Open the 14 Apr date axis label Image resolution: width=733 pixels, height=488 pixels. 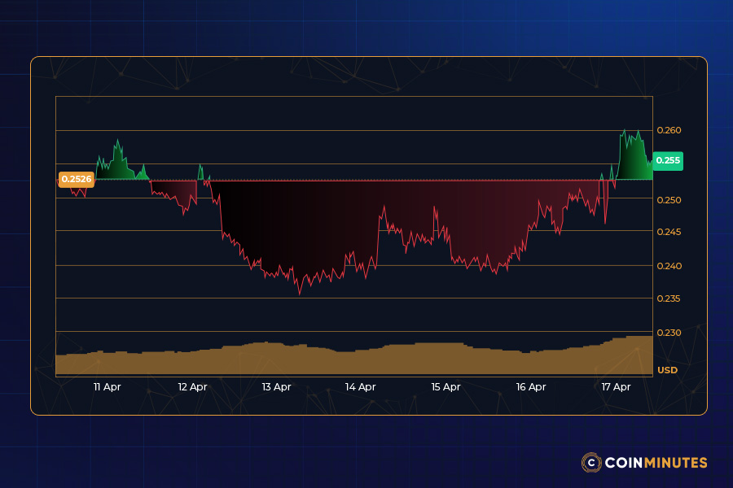pos(361,387)
